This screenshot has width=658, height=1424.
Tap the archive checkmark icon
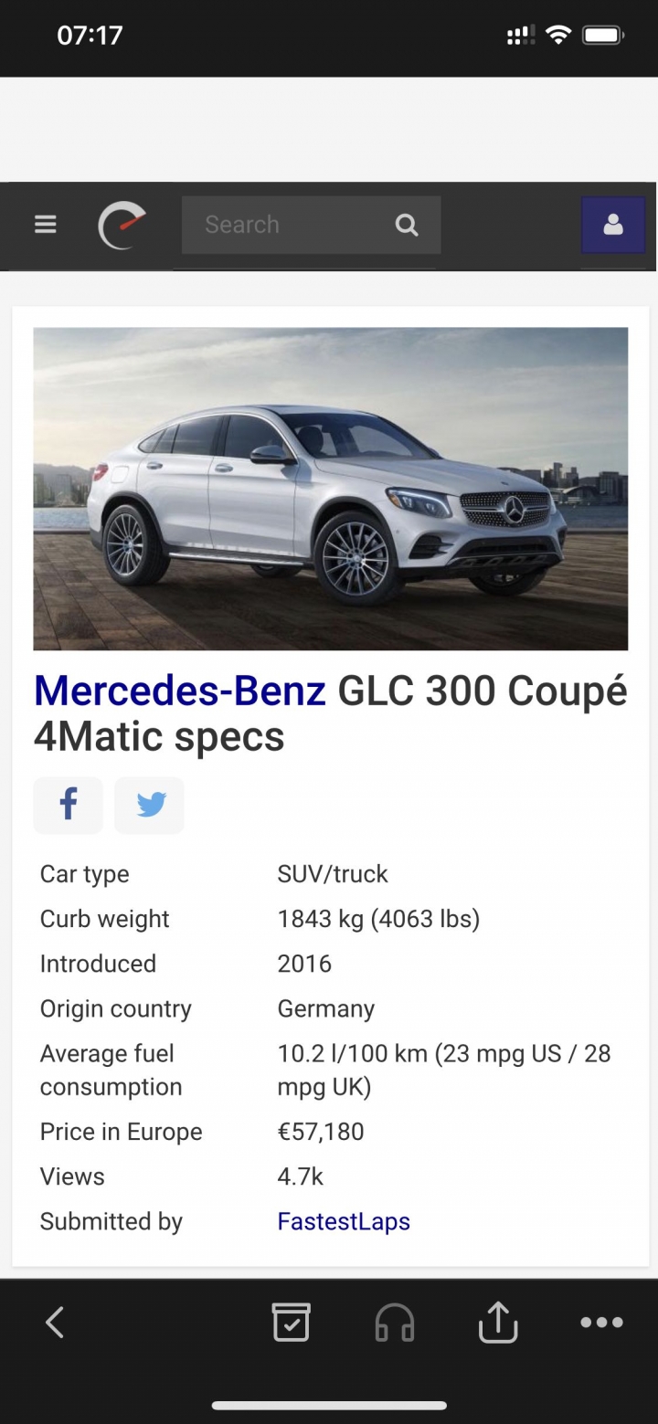click(292, 1322)
